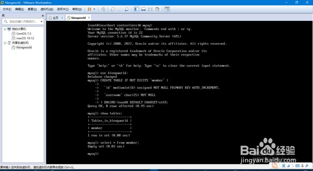Click the VMware icon in the title bar
313x171 pixels.
coord(2,3)
